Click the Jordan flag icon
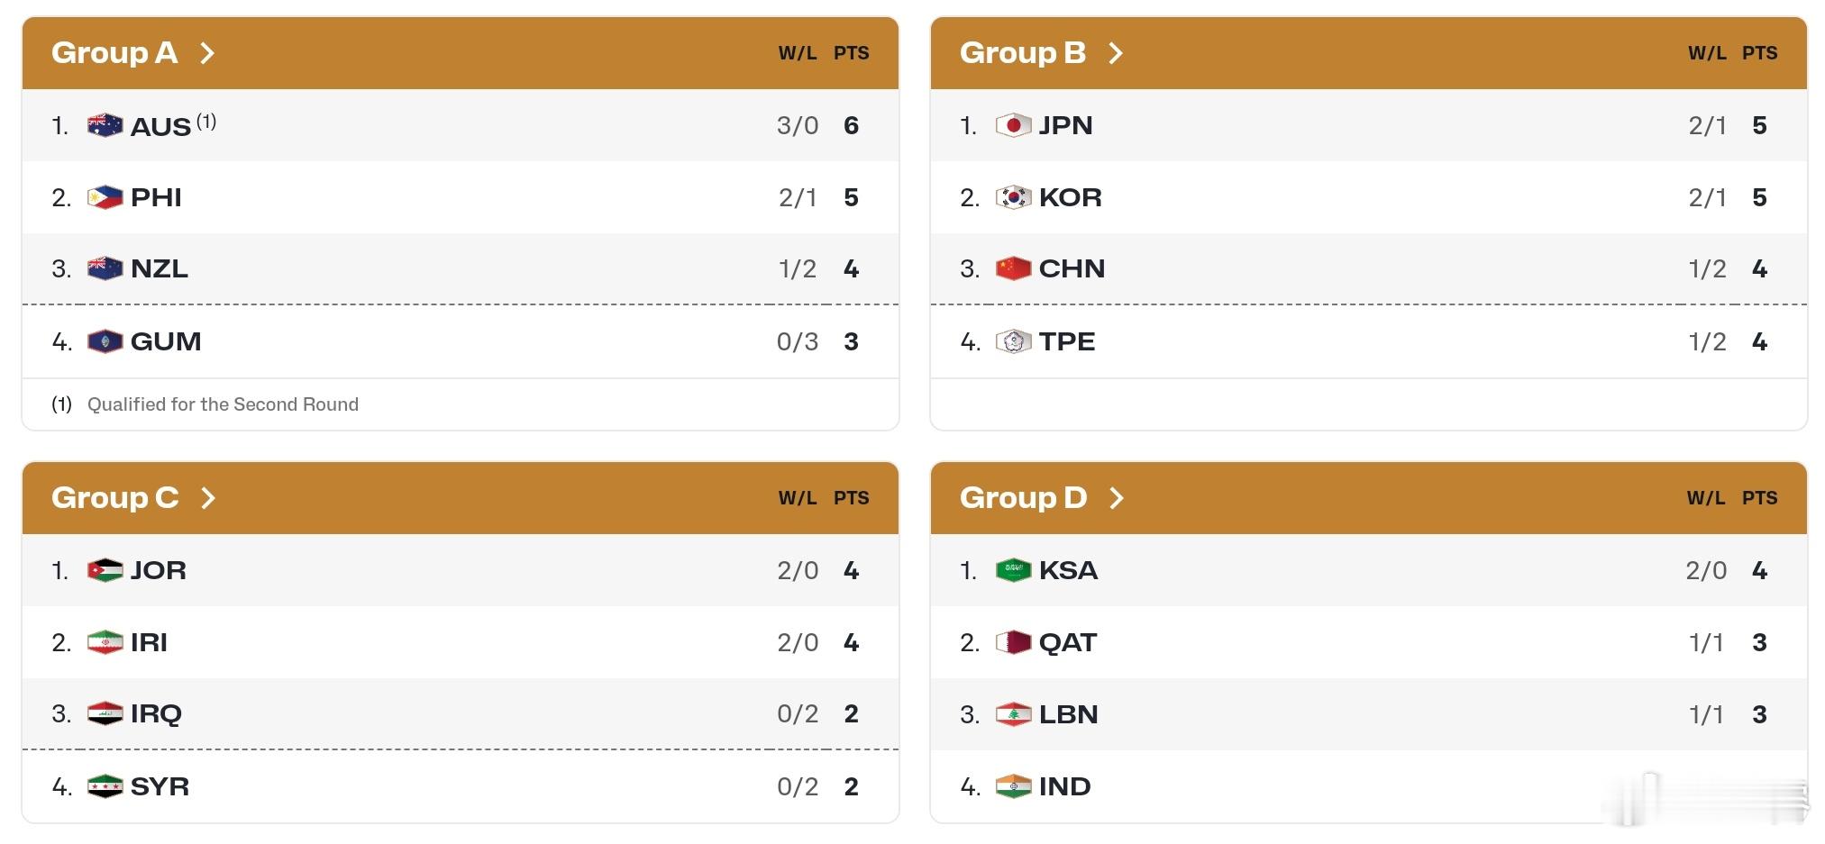This screenshot has width=1825, height=844. click(105, 570)
